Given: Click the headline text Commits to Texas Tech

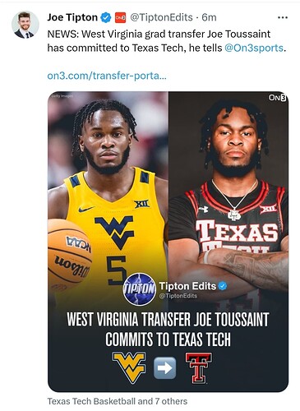Looking at the screenshot, I should [x=168, y=339].
